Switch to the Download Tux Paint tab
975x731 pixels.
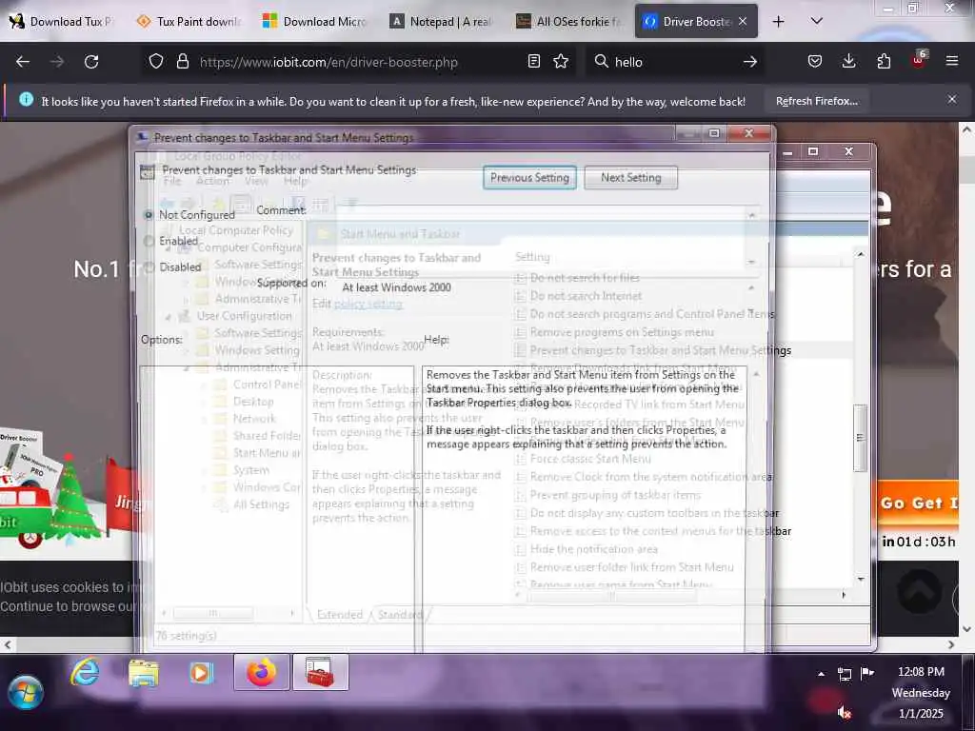pyautogui.click(x=61, y=21)
